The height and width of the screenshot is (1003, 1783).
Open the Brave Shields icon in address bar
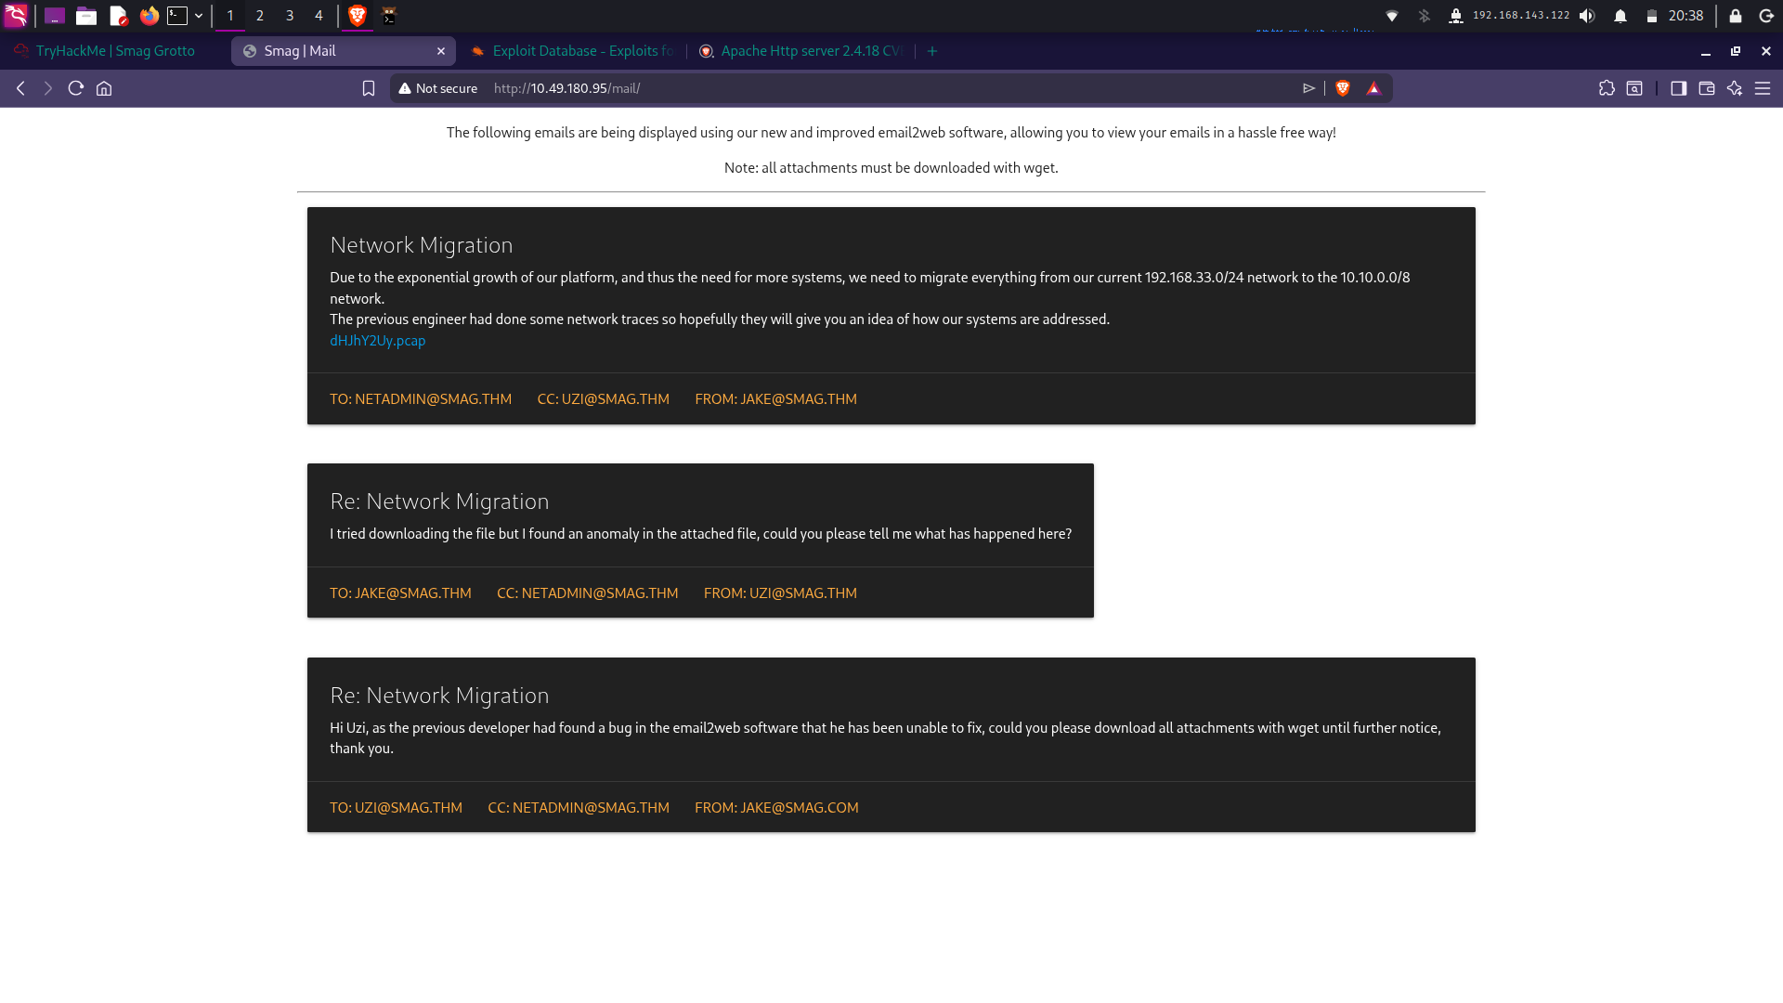tap(1343, 88)
